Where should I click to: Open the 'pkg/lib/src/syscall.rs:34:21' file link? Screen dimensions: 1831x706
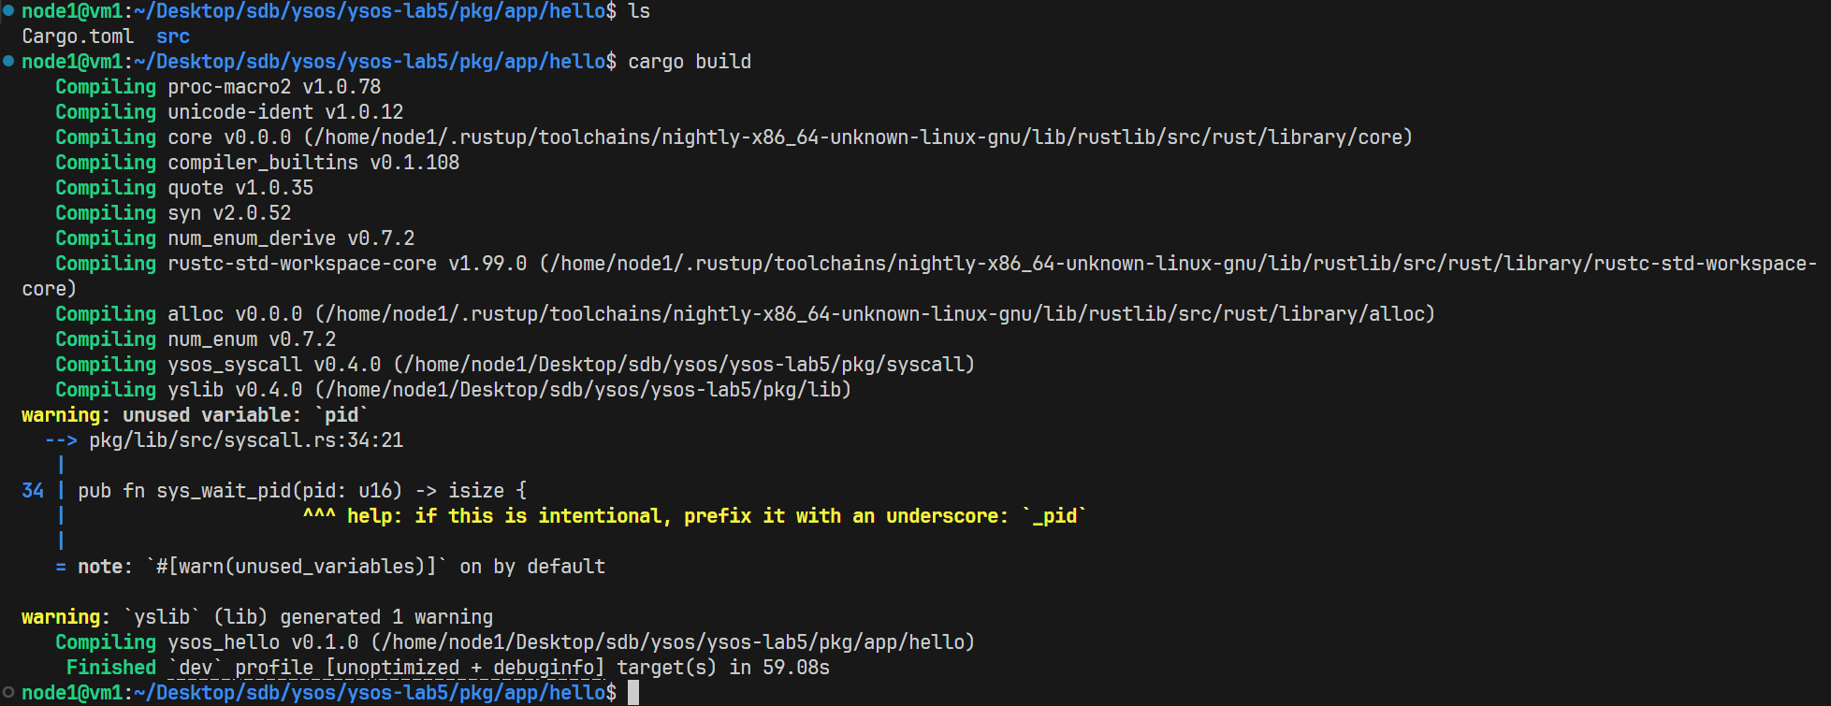pyautogui.click(x=246, y=440)
